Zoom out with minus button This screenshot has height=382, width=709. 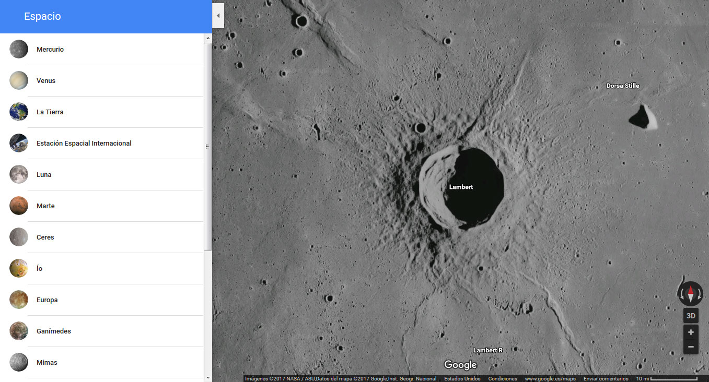click(691, 347)
